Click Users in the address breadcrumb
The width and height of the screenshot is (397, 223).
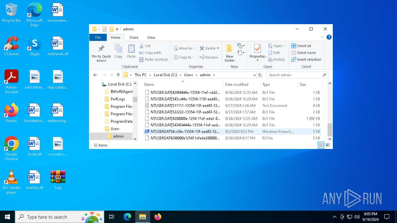click(189, 75)
